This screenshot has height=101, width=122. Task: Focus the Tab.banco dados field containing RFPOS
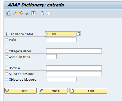point(61,34)
